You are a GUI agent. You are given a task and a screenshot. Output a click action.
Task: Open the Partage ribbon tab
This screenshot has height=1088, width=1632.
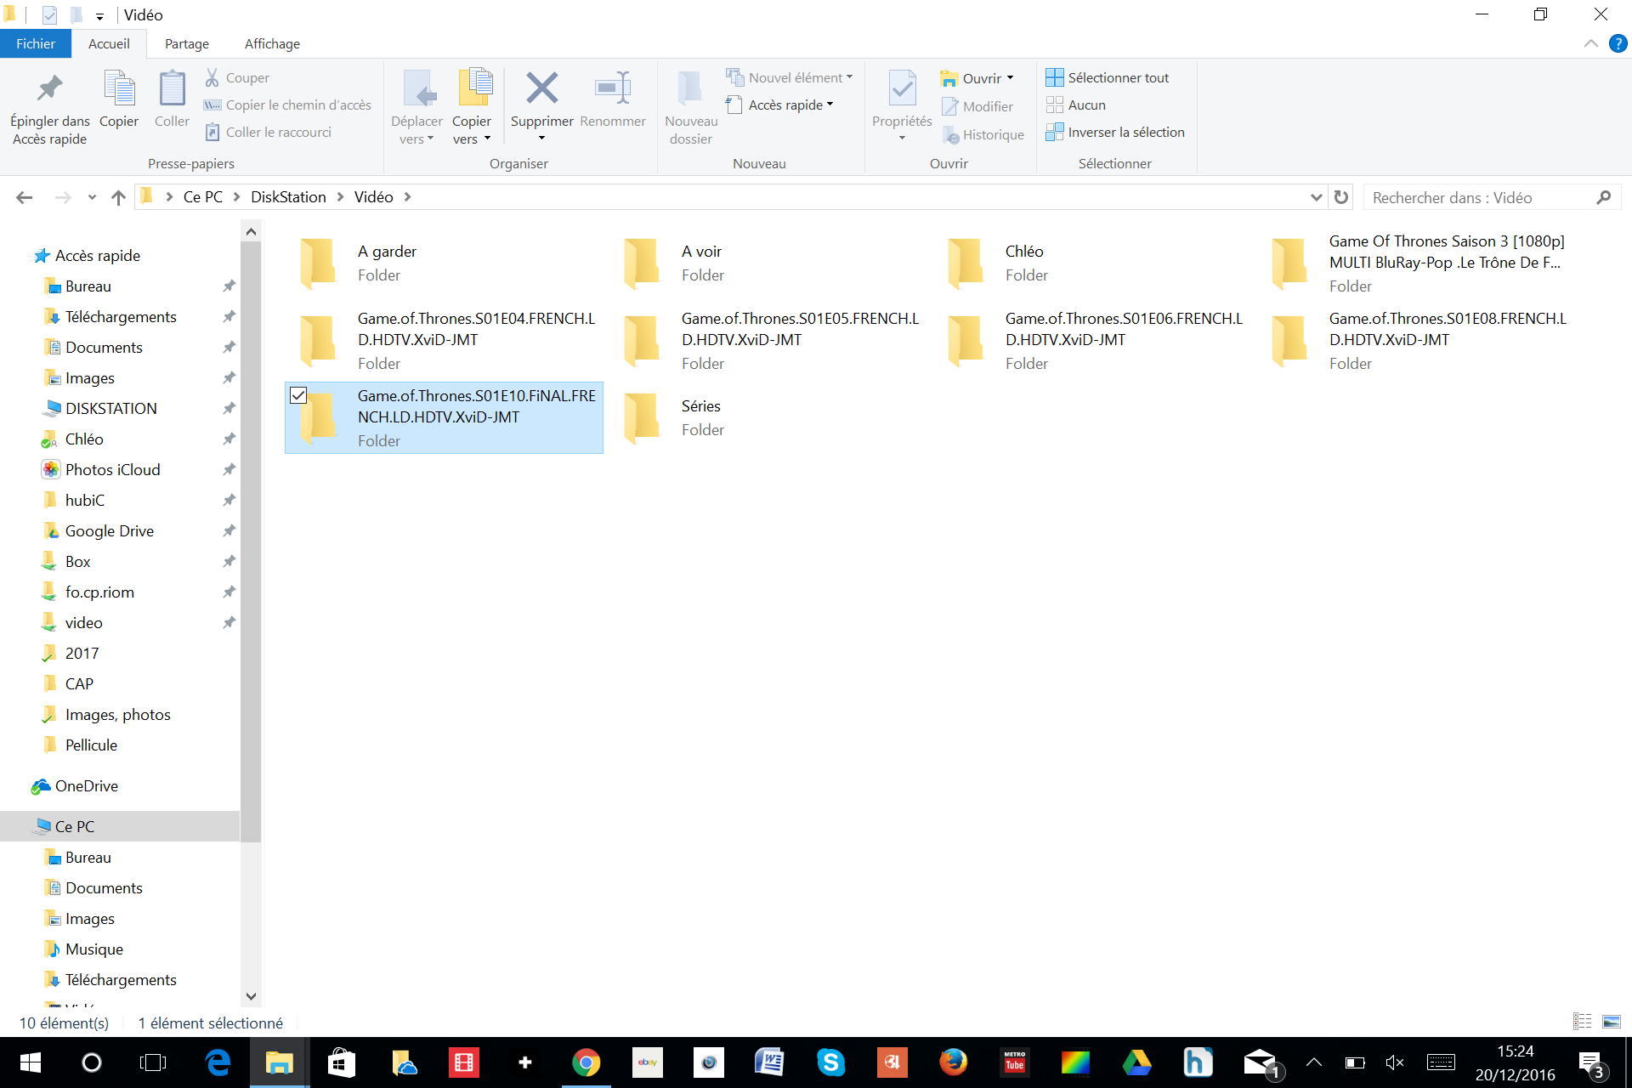186,43
